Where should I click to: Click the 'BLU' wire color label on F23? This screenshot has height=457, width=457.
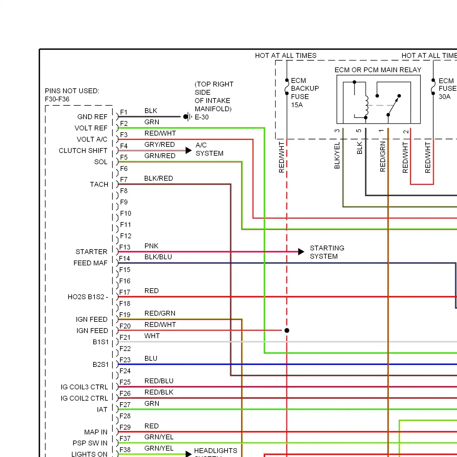pyautogui.click(x=151, y=358)
